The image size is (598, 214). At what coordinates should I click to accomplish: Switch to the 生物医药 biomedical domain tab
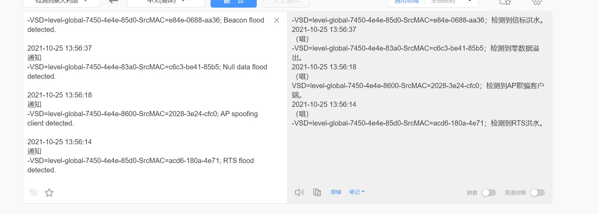click(x=443, y=2)
